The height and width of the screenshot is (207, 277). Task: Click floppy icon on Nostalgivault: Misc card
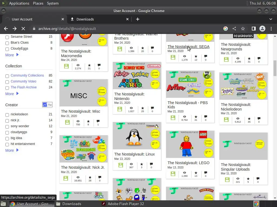(67, 122)
